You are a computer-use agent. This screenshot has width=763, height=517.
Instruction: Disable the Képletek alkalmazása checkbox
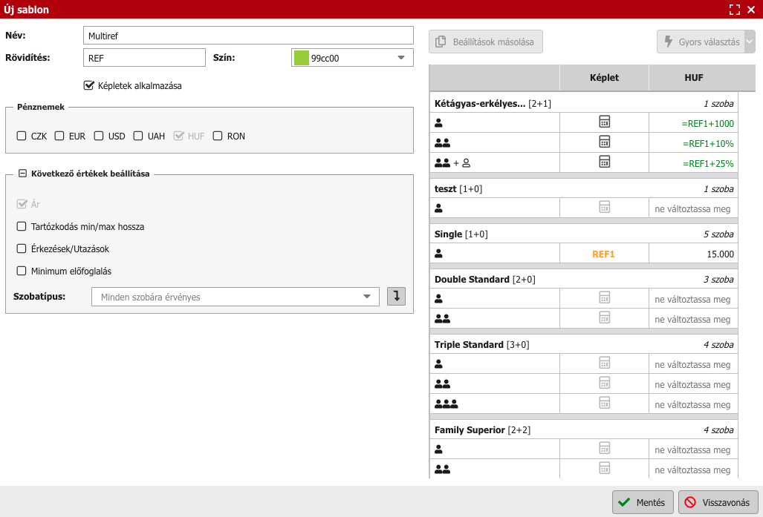coord(89,85)
